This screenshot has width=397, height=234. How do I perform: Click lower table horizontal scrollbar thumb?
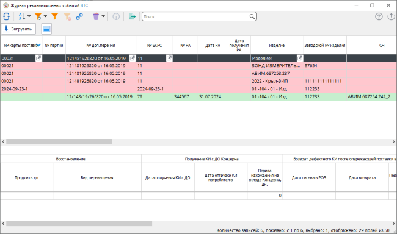coord(79,224)
